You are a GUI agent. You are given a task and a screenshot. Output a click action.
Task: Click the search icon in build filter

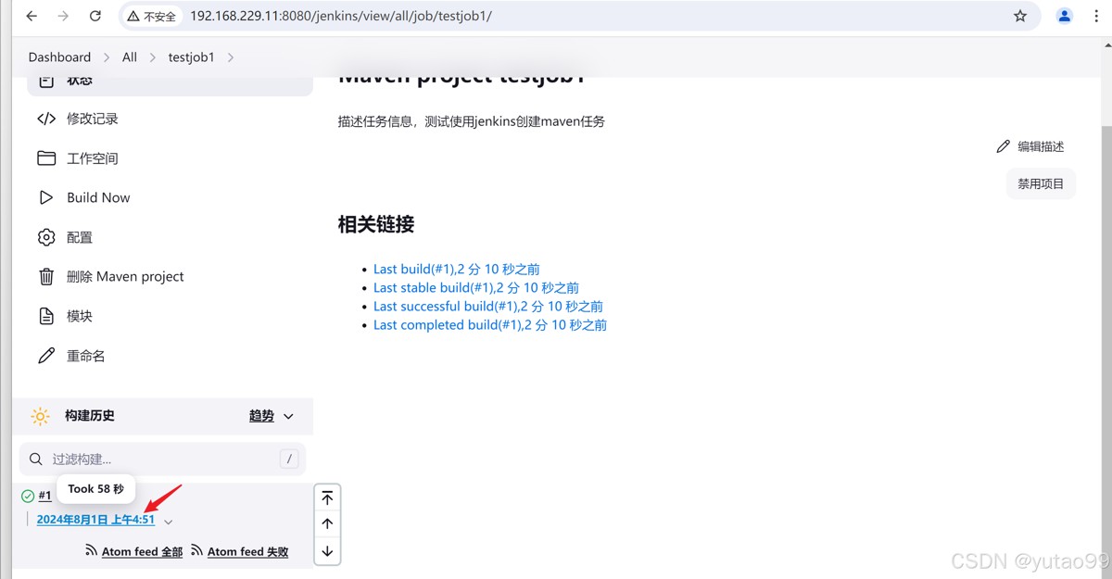36,459
